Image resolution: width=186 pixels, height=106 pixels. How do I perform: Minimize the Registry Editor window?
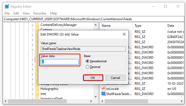pos(153,6)
